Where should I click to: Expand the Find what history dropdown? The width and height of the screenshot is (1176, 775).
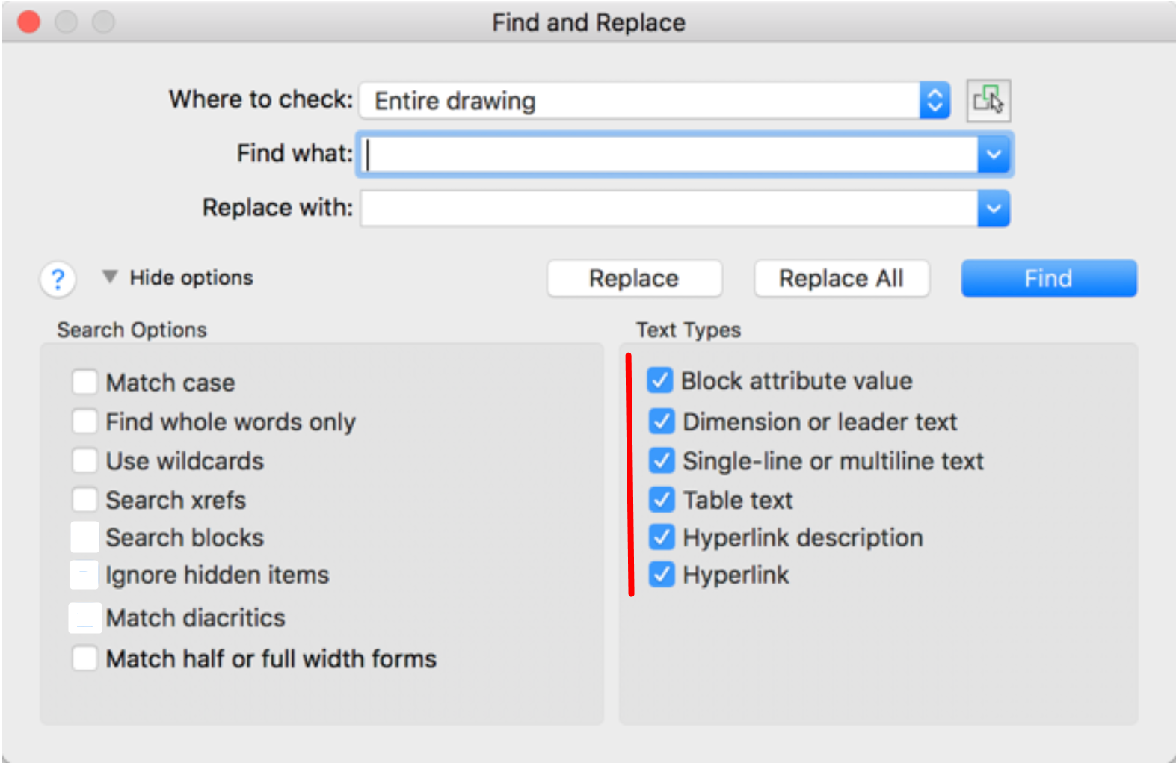pos(994,154)
